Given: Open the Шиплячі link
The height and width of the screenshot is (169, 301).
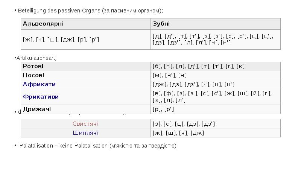Looking at the screenshot, I should [85, 133].
